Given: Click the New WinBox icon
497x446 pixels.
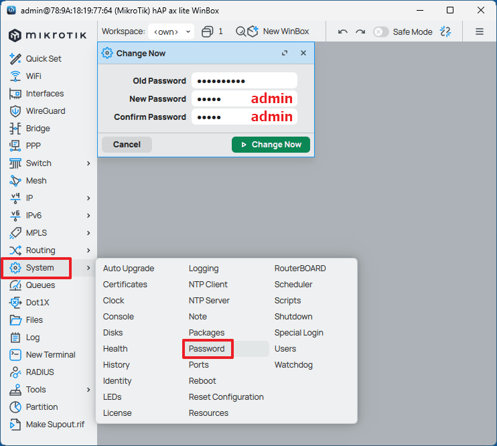Looking at the screenshot, I should 253,31.
